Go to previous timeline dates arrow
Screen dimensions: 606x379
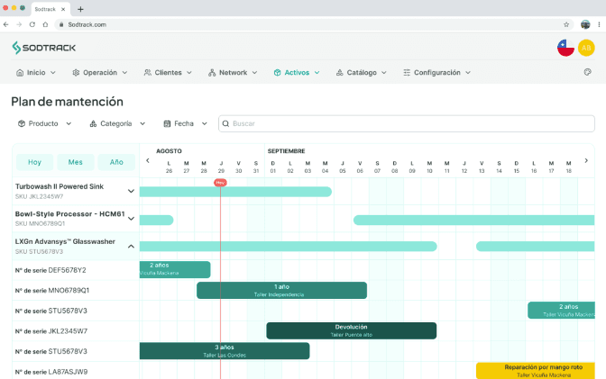(x=148, y=160)
